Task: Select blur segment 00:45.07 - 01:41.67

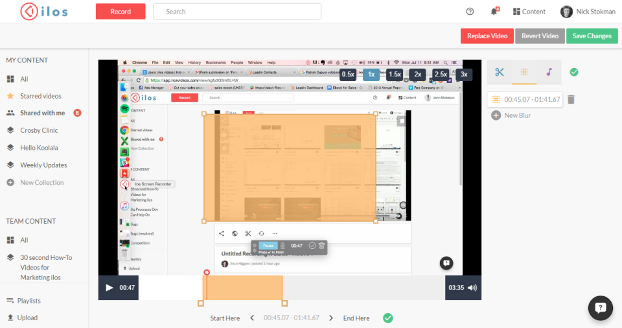Action: (x=525, y=99)
